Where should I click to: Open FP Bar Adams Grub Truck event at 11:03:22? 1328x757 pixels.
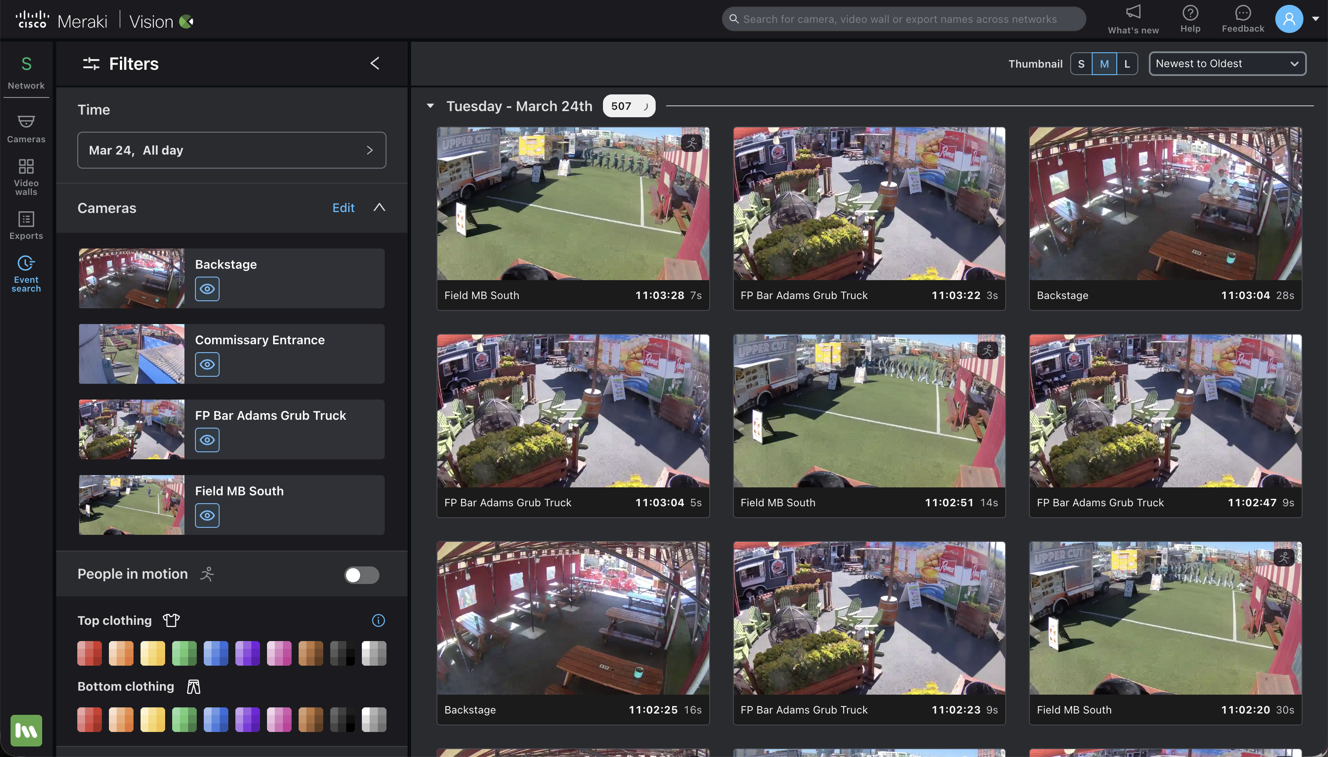coord(869,219)
